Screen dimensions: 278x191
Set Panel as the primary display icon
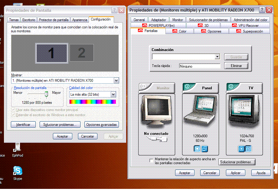click(x=197, y=149)
